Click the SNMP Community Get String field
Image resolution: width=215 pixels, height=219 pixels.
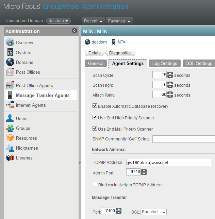tap(184, 139)
